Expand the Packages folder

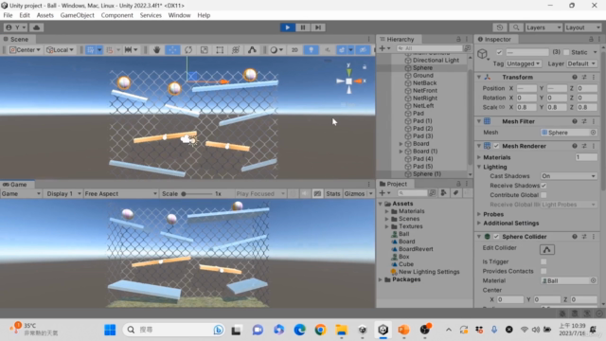pyautogui.click(x=381, y=279)
